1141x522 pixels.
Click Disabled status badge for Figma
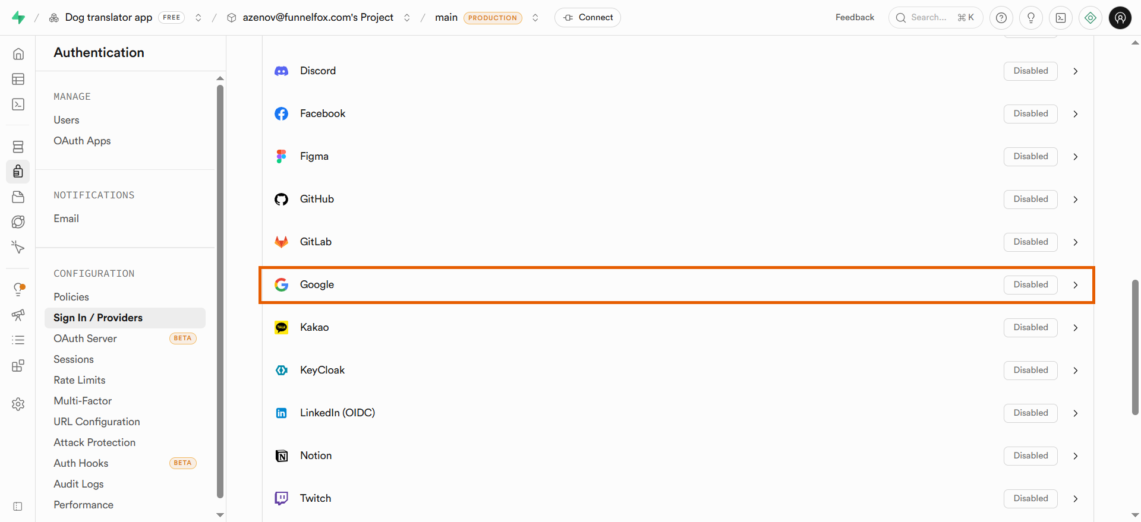point(1030,157)
